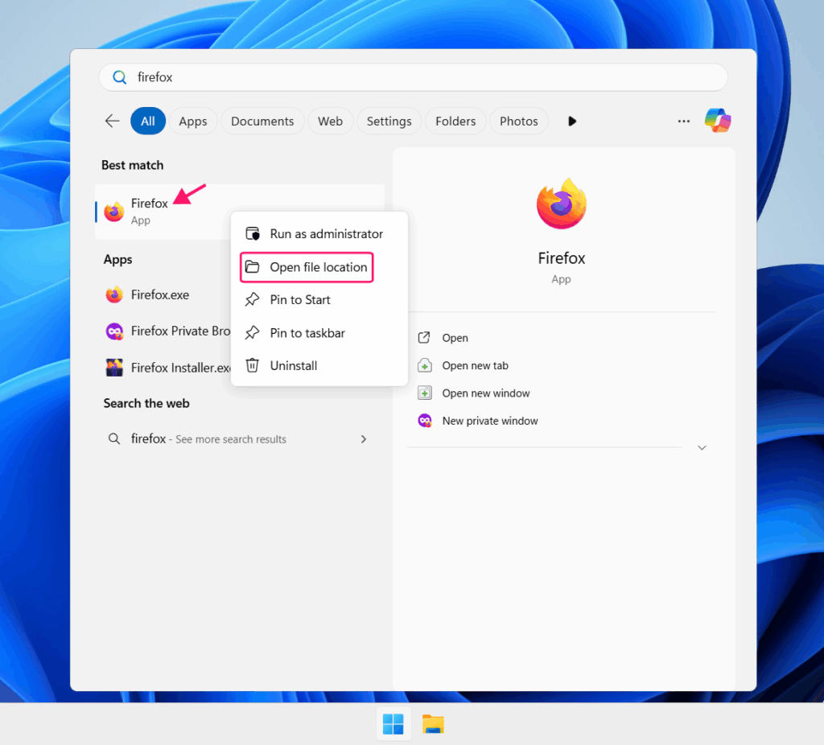Click the Apps section heading
This screenshot has height=745, width=824.
point(117,260)
